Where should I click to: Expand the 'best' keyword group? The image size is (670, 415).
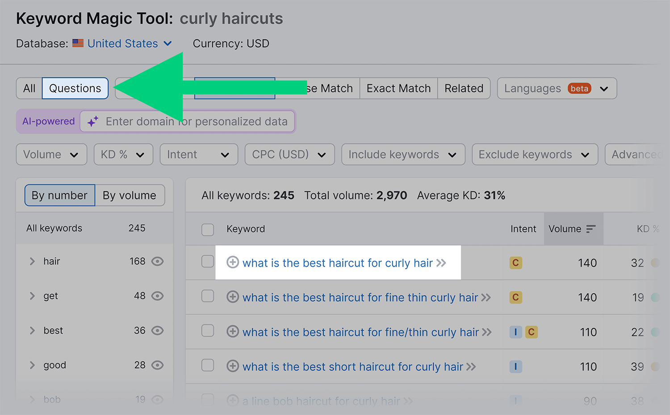click(32, 331)
